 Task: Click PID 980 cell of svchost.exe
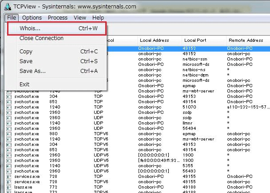click(x=54, y=134)
